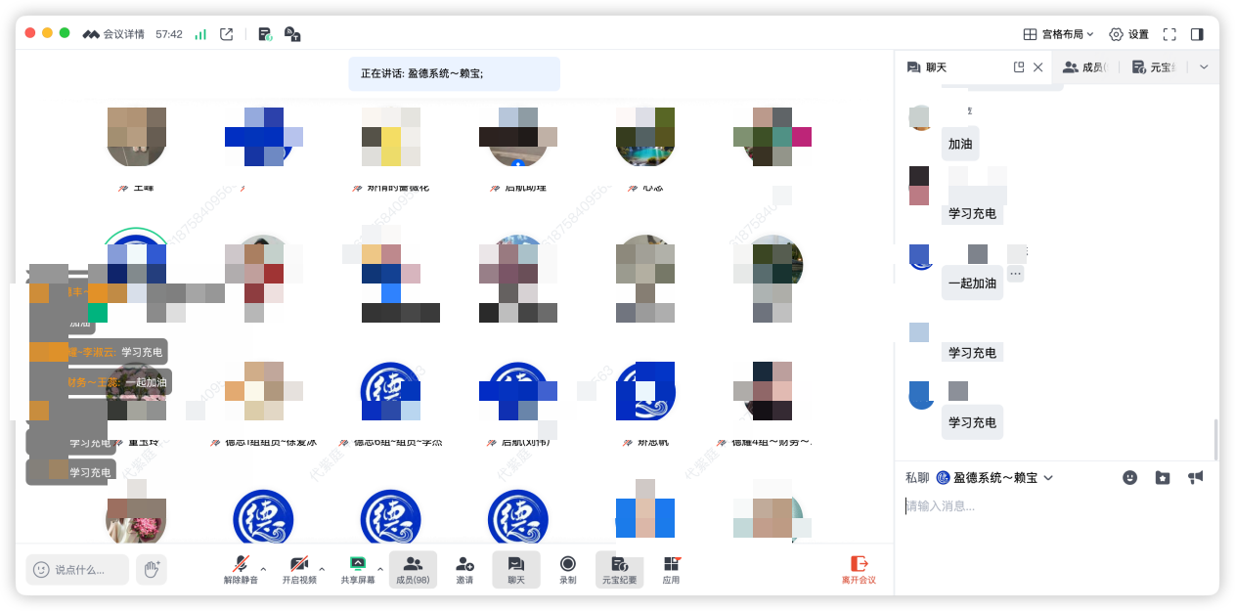Screen dimensions: 1235x611
Task: Click 离开会议 leave meeting button
Action: (x=859, y=569)
